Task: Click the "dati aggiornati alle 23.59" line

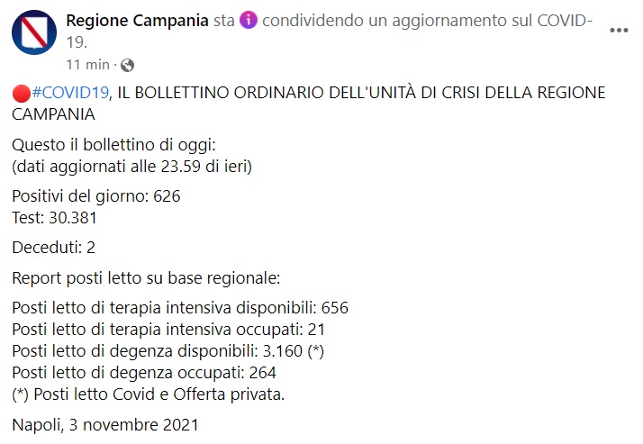Action: point(131,166)
